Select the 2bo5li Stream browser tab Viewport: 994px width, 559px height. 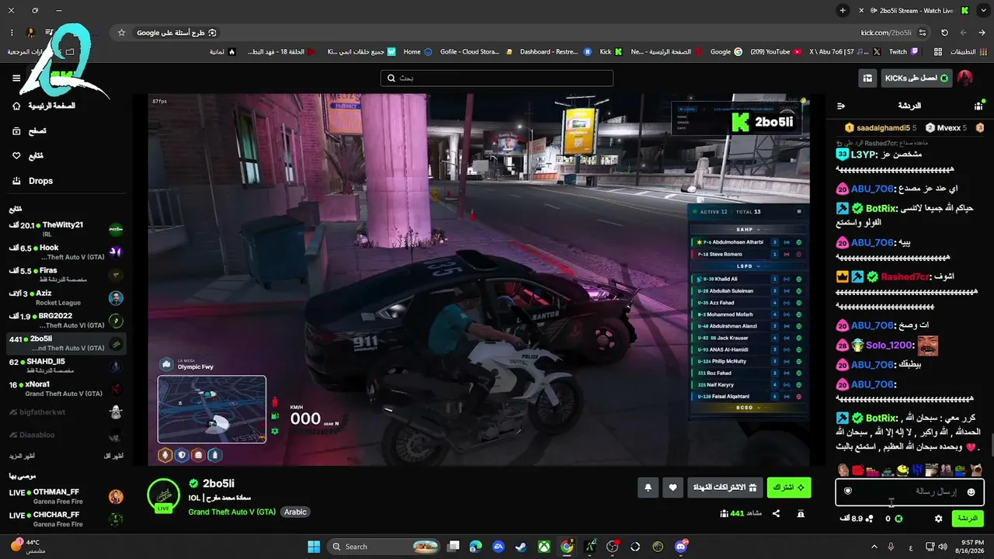915,11
